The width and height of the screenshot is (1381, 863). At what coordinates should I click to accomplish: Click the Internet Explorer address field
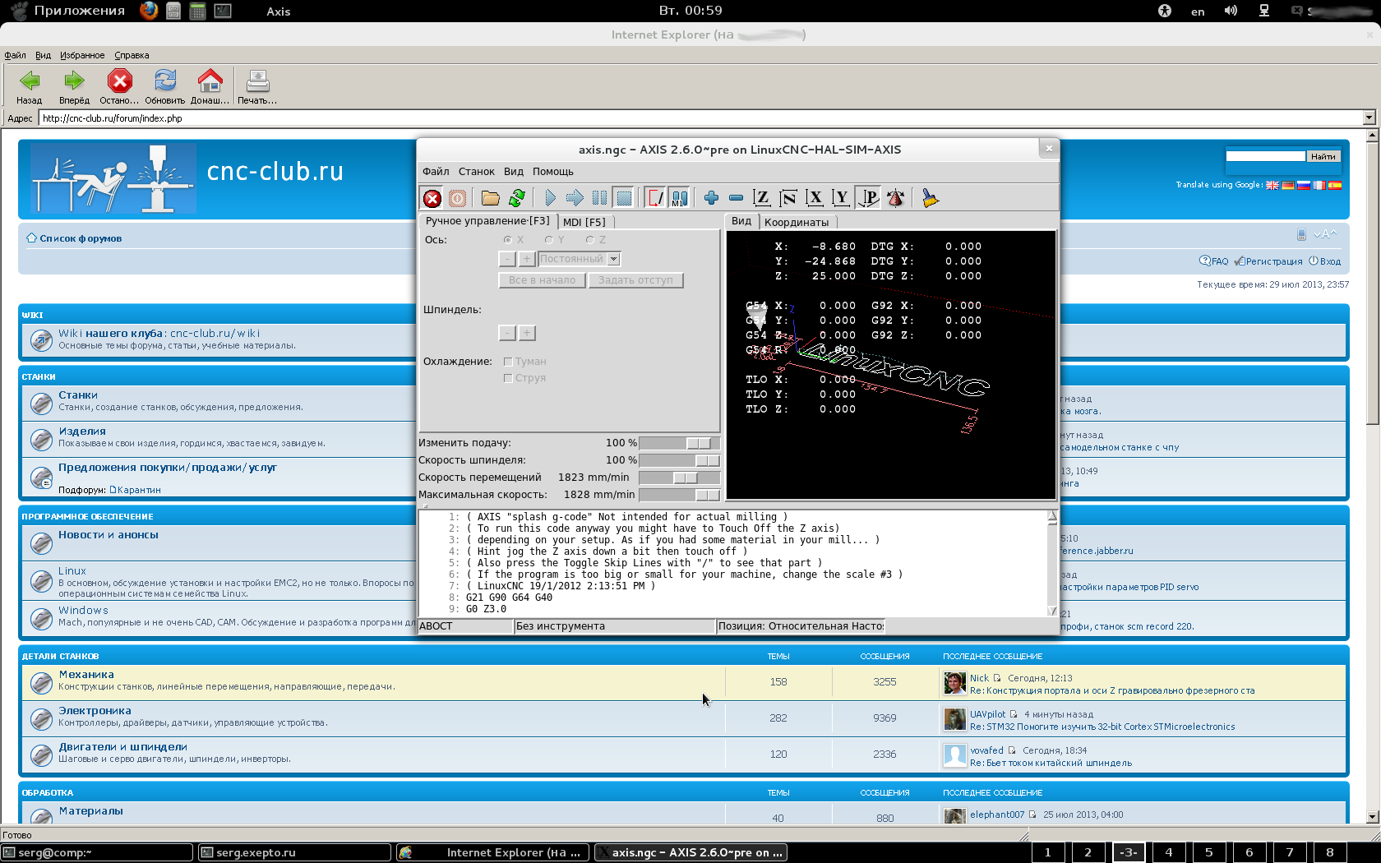coord(700,118)
